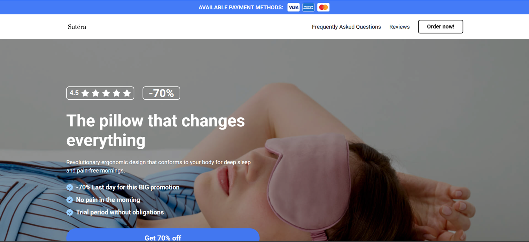Screen dimensions: 529x242
Task: Click the Order now! button
Action: 441,27
